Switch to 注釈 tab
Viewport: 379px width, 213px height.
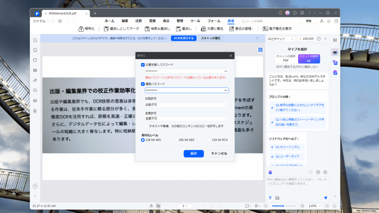coord(138,21)
